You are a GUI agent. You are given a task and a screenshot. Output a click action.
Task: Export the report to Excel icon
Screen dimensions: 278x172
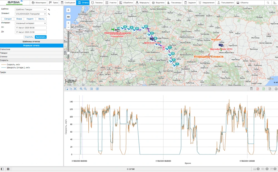[x=264, y=89]
